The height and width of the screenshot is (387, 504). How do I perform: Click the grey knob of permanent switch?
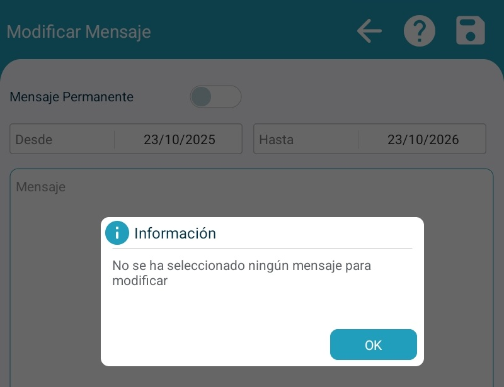tap(201, 96)
